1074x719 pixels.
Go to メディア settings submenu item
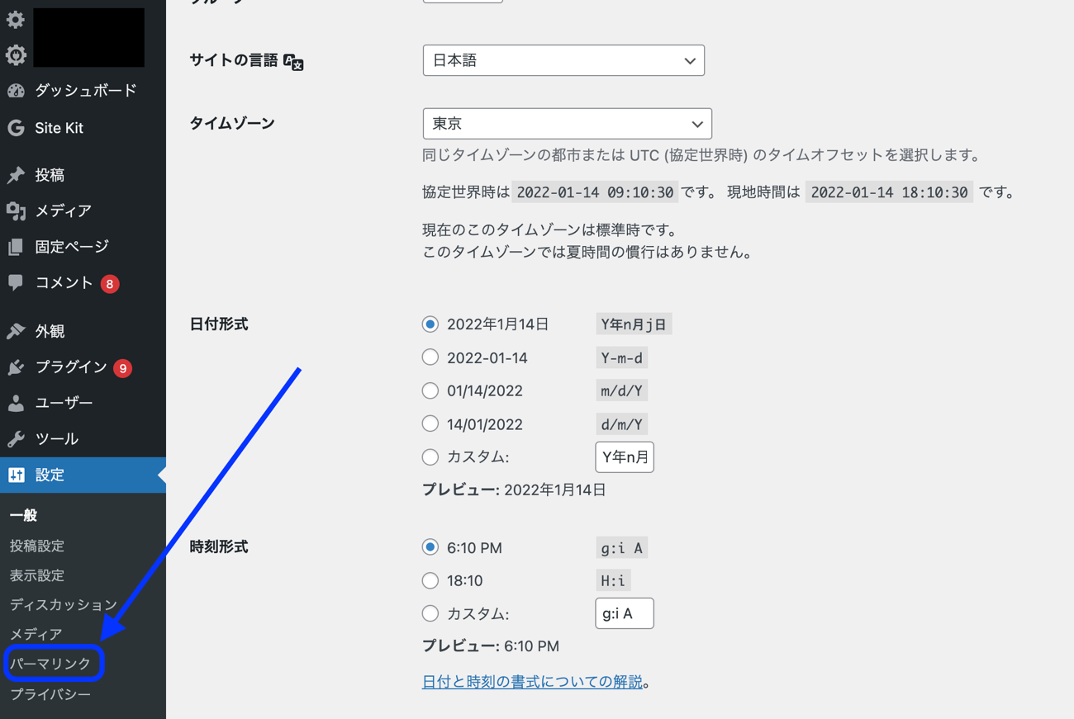point(36,634)
